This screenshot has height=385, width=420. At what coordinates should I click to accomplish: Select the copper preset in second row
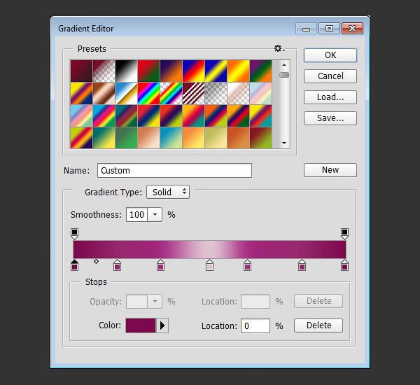[104, 94]
